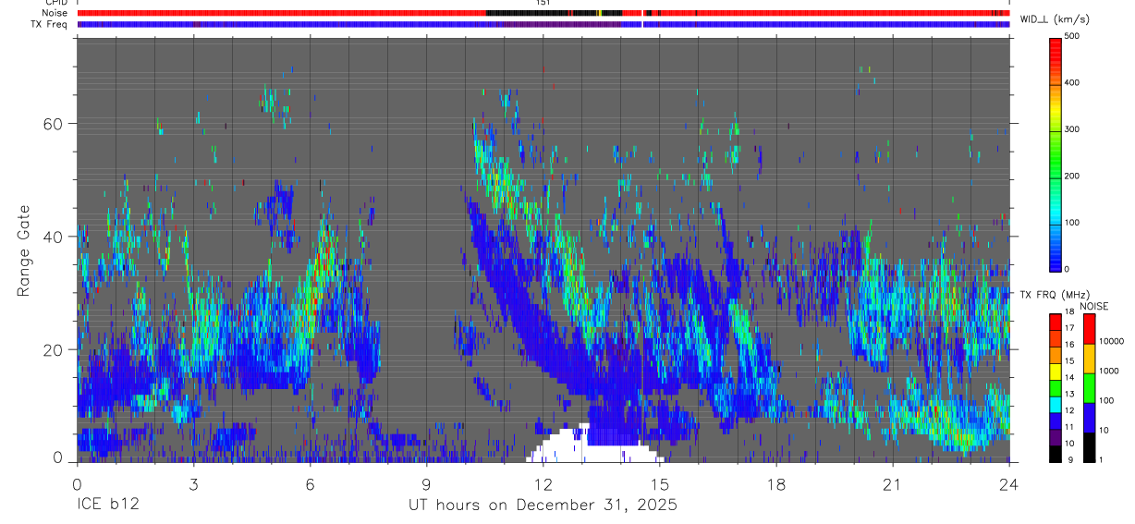This screenshot has width=1135, height=524.
Task: Click the "UT hours on December 31, 2025" label
Action: coord(543,506)
